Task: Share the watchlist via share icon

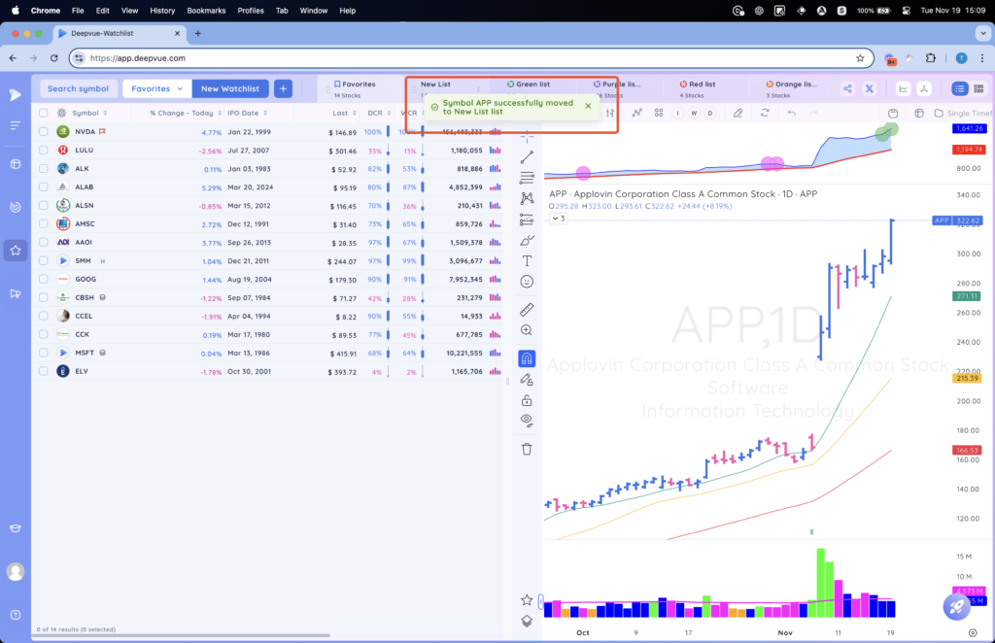Action: [847, 88]
